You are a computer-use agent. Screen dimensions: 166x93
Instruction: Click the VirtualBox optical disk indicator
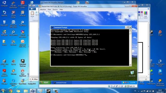[112, 86]
